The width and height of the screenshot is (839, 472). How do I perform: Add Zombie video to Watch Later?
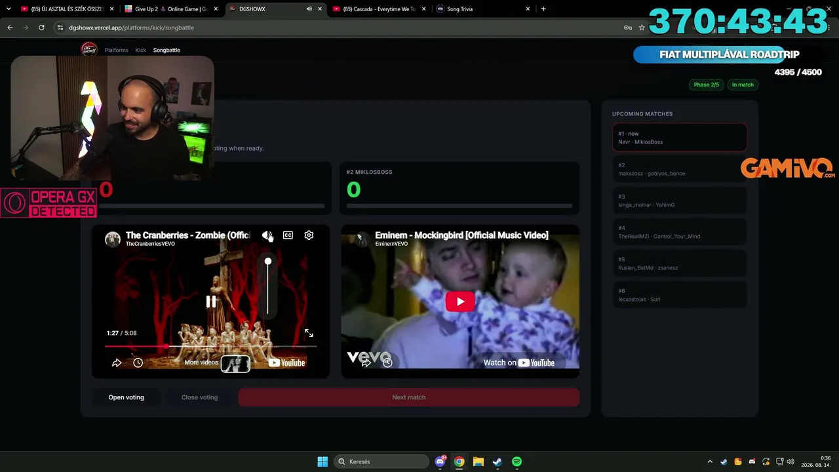138,363
